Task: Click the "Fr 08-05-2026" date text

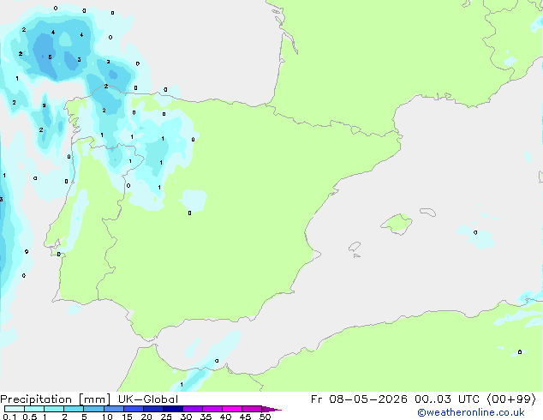Action: pos(359,399)
